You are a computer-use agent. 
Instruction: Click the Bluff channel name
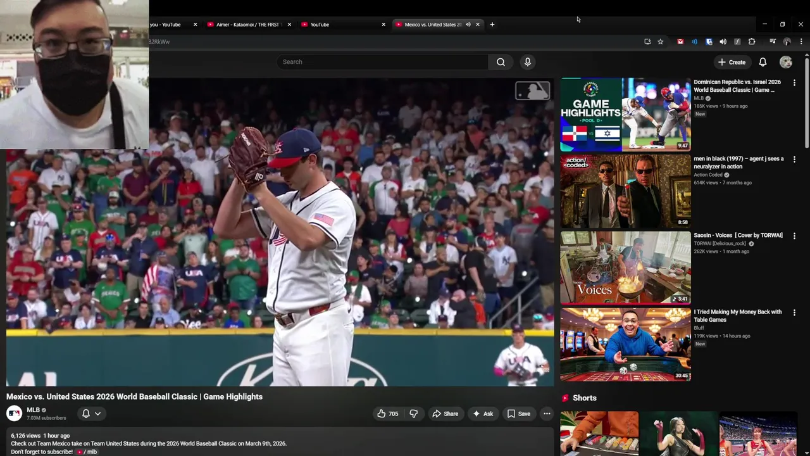(x=699, y=328)
